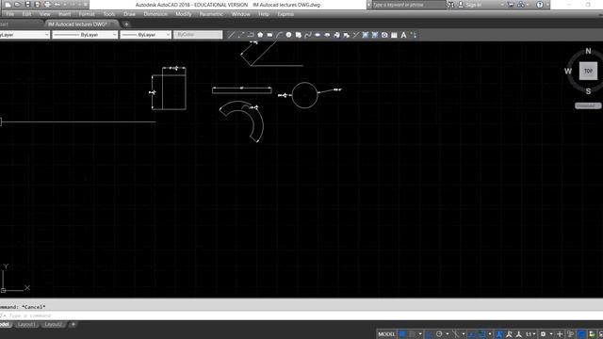The height and width of the screenshot is (339, 603).
Task: Select the Rectangle tool
Action: point(269,35)
